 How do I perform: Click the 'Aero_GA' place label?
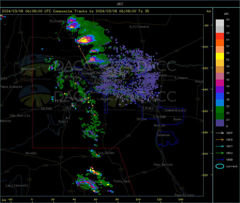159,125
